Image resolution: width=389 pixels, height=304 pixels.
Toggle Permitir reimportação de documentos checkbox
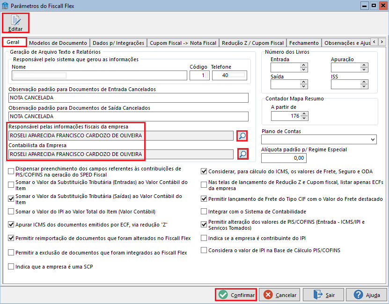point(11,238)
